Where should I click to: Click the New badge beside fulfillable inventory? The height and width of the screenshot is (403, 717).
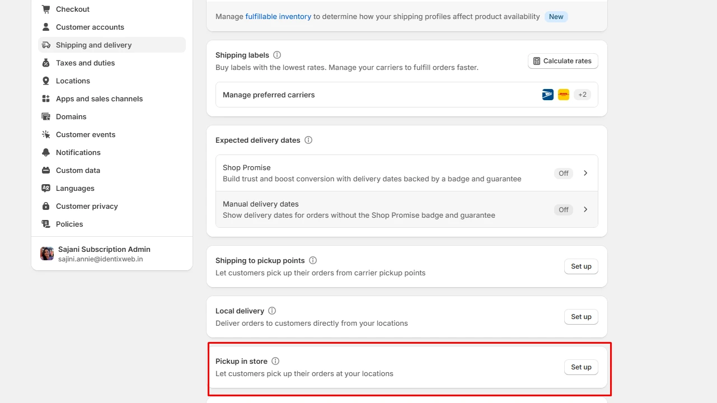(x=556, y=16)
